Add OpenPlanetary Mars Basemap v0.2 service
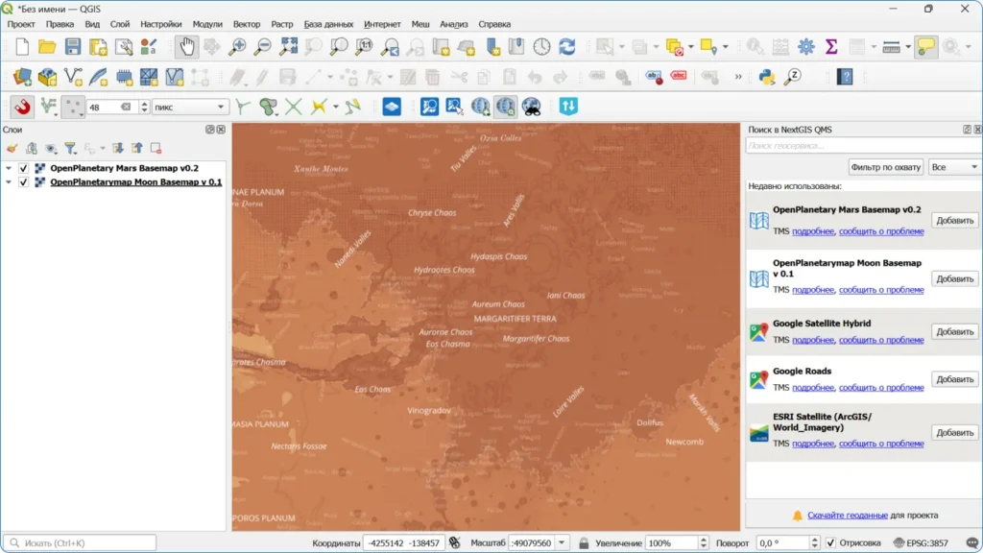Screen dimensions: 983x553 (955, 221)
